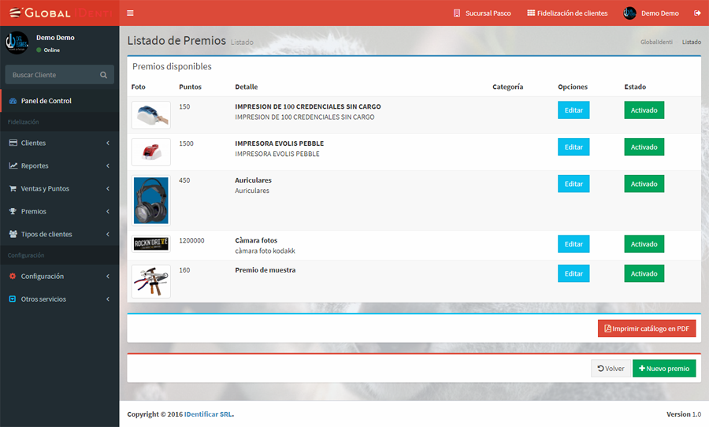Toggle Activado status for Impresora Evolis Pebble

coord(644,147)
